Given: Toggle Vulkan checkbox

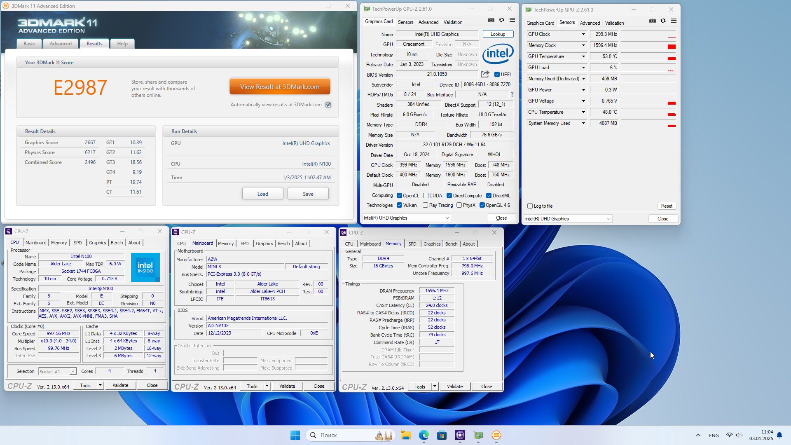Looking at the screenshot, I should pyautogui.click(x=399, y=205).
